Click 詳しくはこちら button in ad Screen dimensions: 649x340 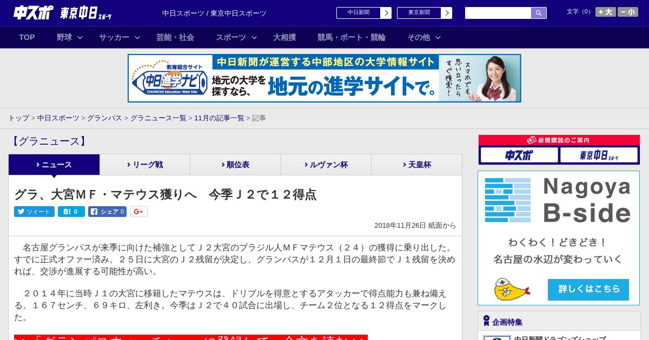click(588, 289)
